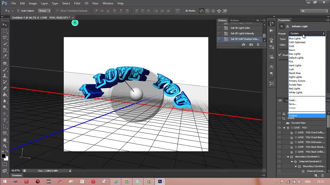Collapse Internal Constraint 2 tree item

pyautogui.click(x=292, y=162)
